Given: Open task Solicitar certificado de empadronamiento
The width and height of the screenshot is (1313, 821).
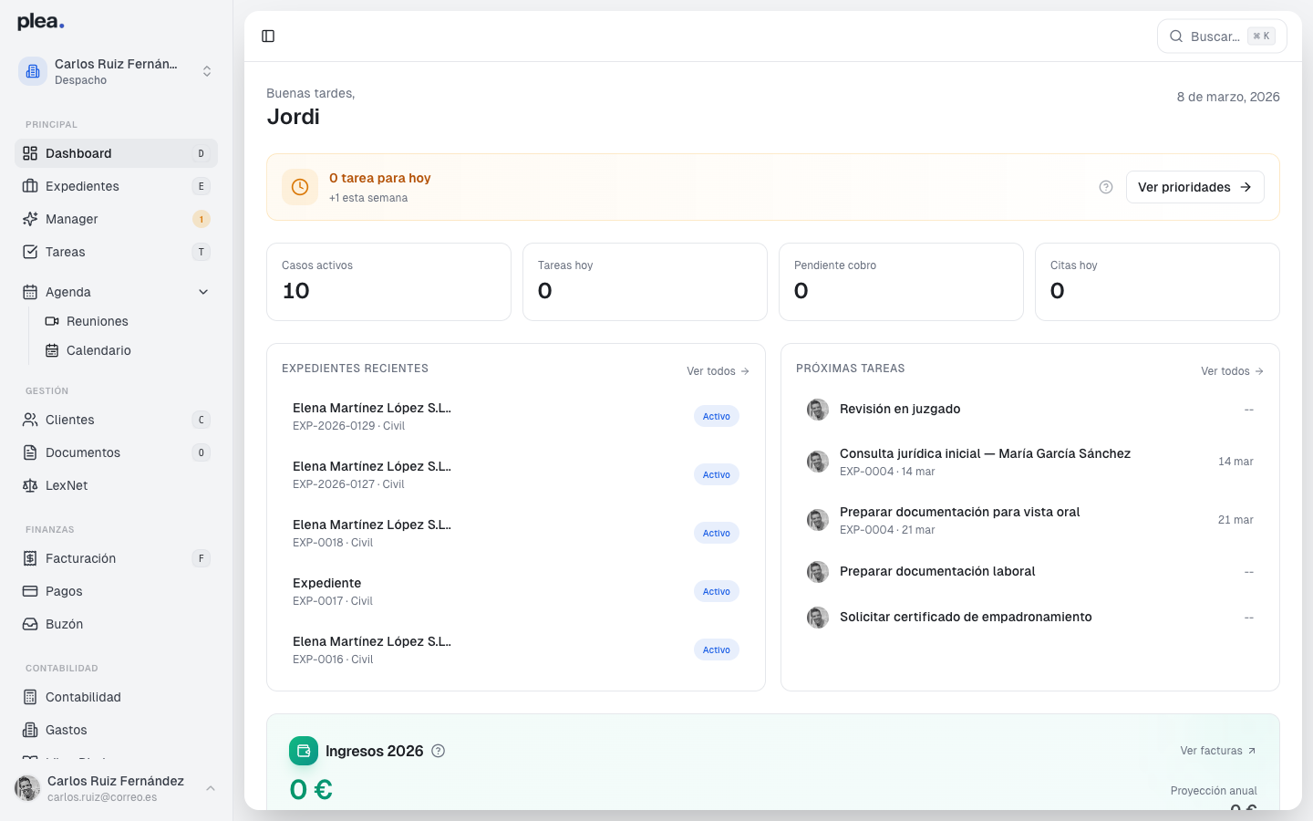Looking at the screenshot, I should point(1030,618).
